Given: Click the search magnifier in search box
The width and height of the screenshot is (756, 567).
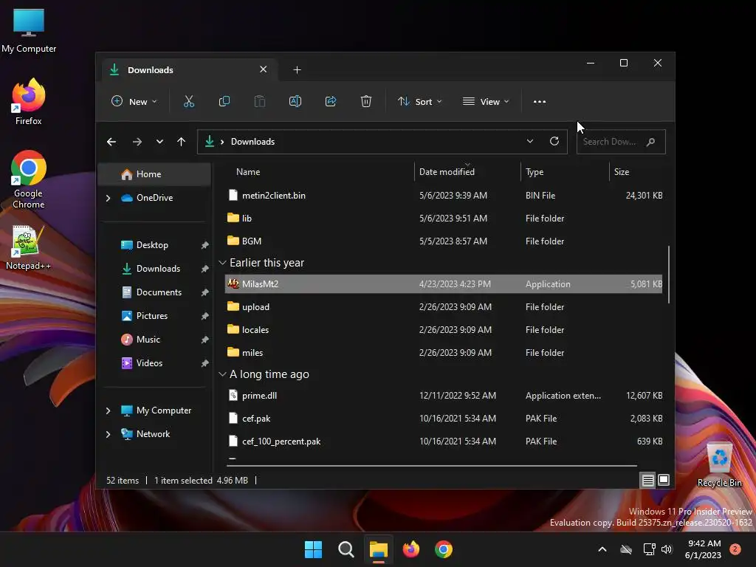Looking at the screenshot, I should click(651, 142).
